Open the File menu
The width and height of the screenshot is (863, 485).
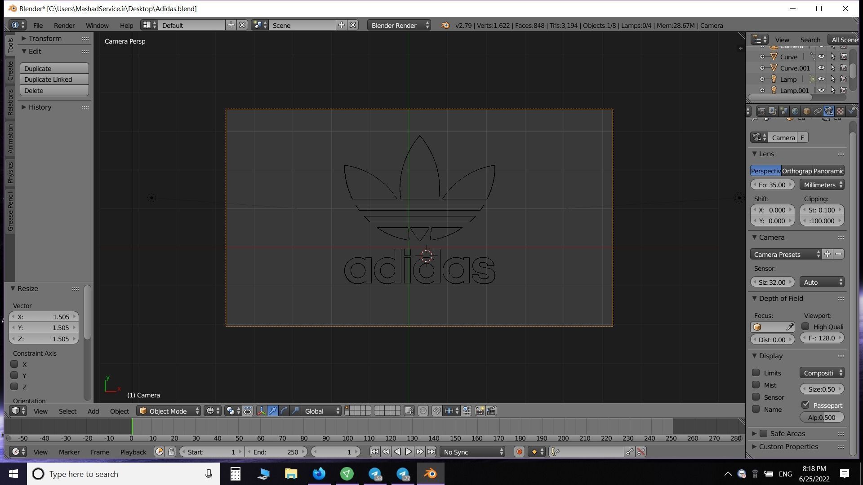click(38, 25)
